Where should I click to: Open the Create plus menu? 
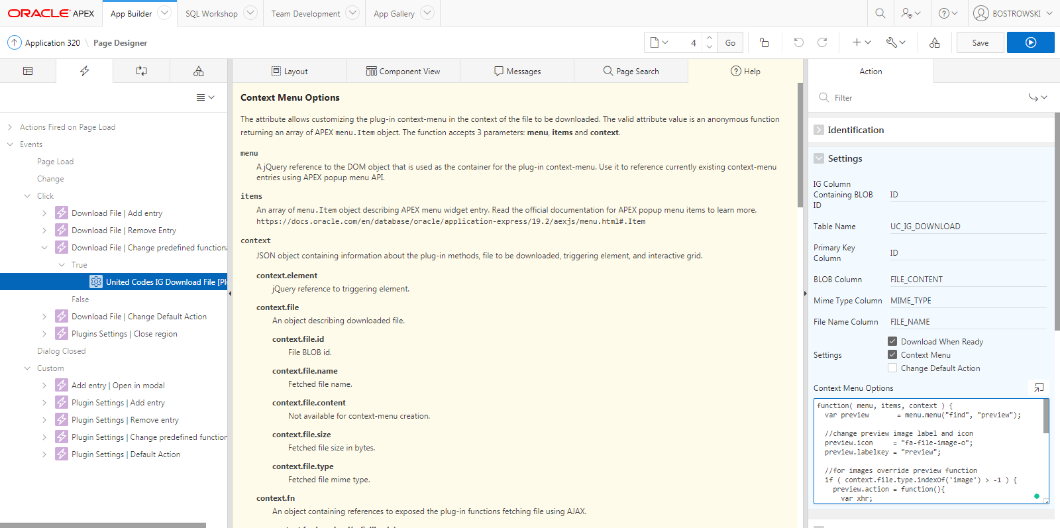(x=861, y=42)
